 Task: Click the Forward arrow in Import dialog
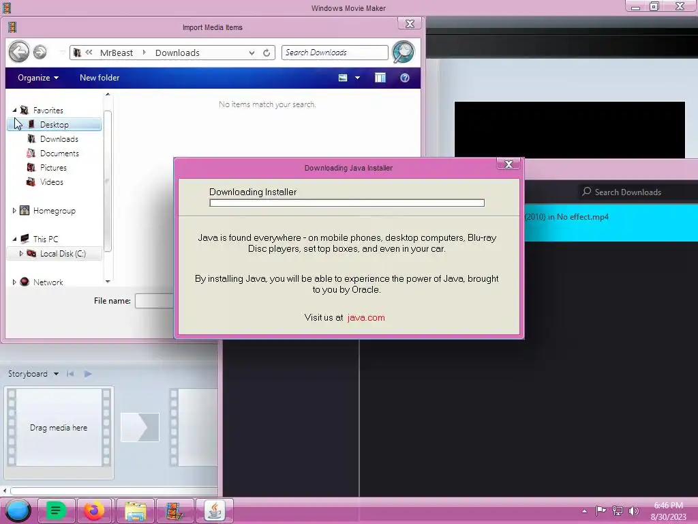[x=40, y=53]
